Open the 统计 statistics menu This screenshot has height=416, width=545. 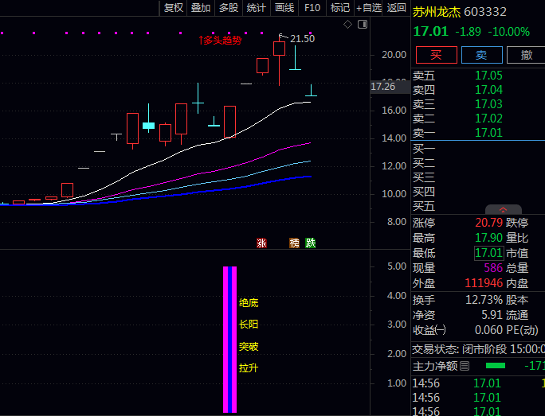coord(256,8)
